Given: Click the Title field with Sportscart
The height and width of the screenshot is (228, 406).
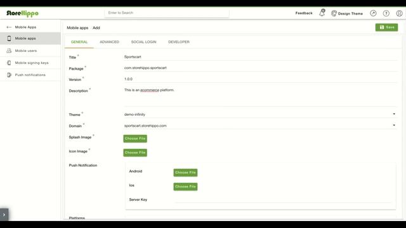Looking at the screenshot, I should tap(260, 57).
